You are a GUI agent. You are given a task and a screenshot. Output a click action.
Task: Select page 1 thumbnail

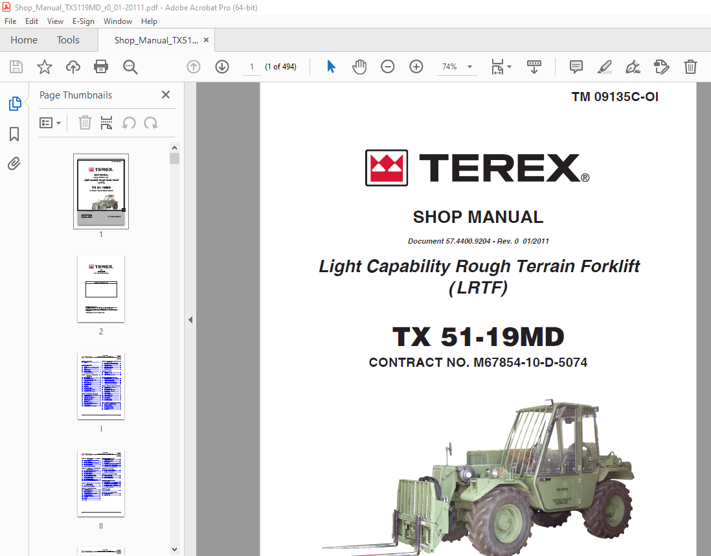coord(100,192)
